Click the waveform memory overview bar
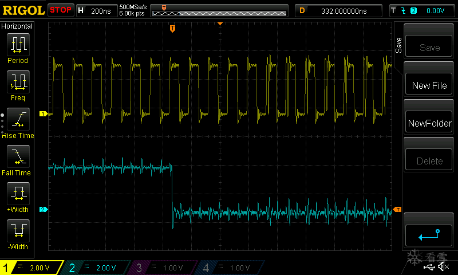 point(219,11)
